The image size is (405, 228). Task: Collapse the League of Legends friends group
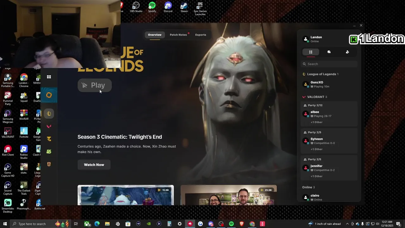pyautogui.click(x=321, y=74)
